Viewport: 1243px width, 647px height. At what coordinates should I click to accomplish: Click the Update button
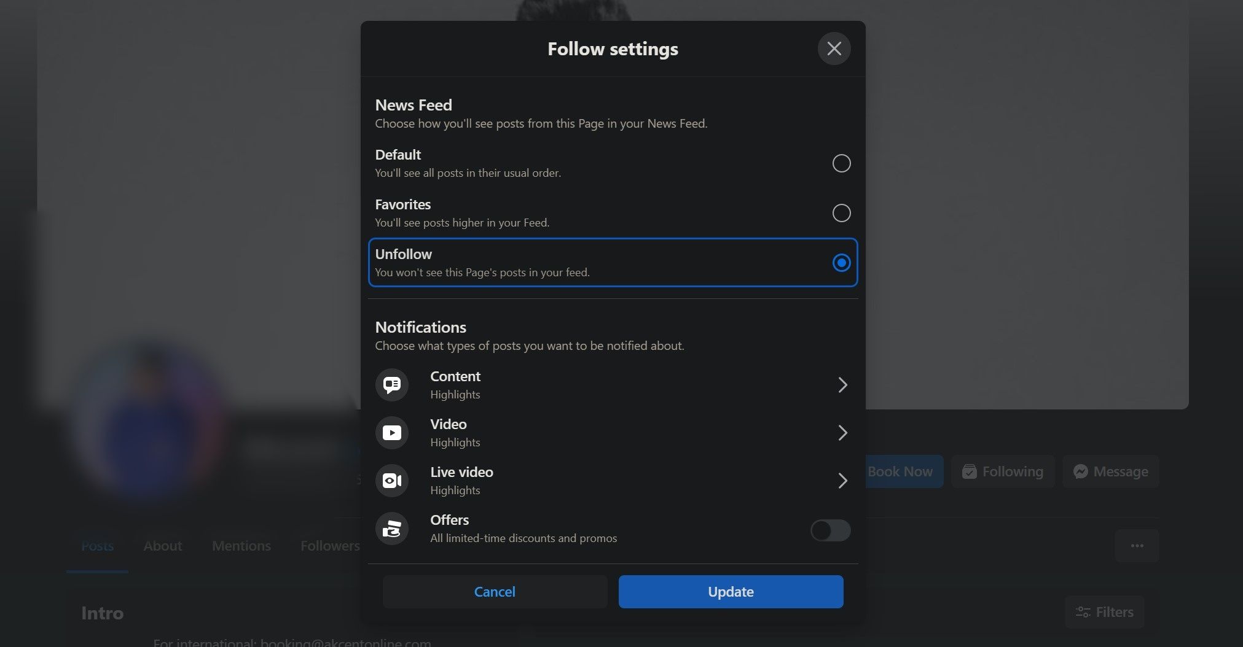(730, 591)
